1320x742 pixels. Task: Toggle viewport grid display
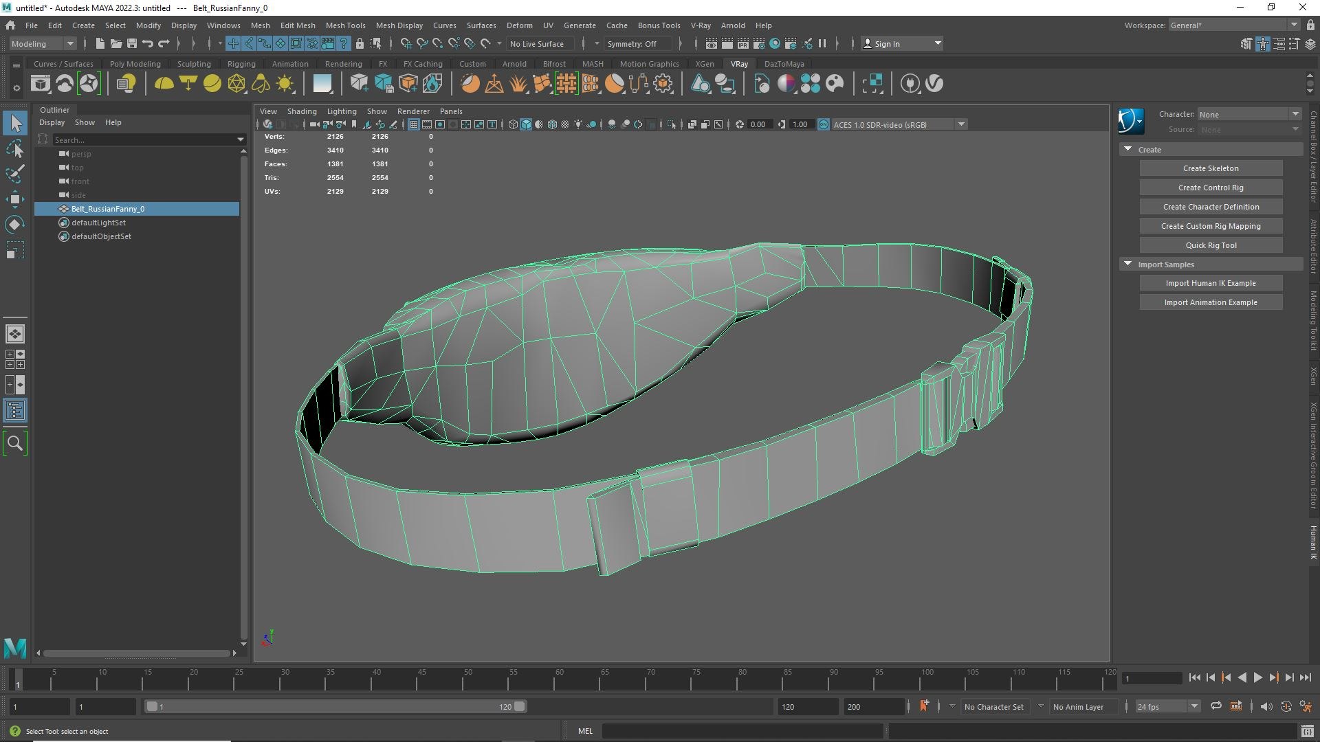(x=413, y=124)
